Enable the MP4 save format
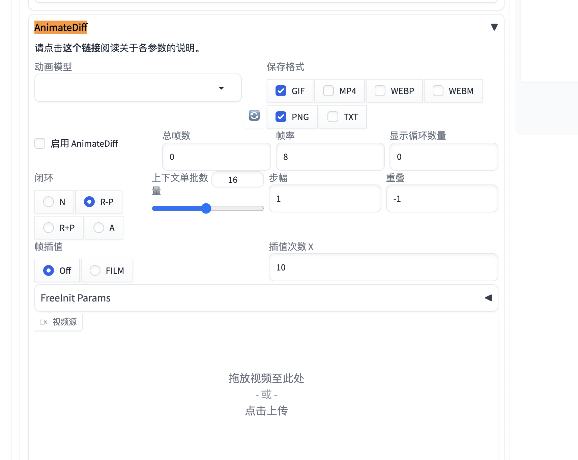Viewport: 578px width, 460px height. [328, 91]
